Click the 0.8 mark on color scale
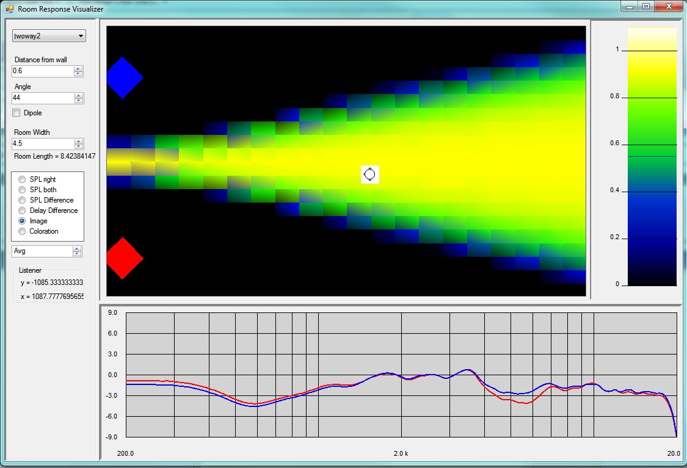This screenshot has width=687, height=468. pyautogui.click(x=615, y=96)
